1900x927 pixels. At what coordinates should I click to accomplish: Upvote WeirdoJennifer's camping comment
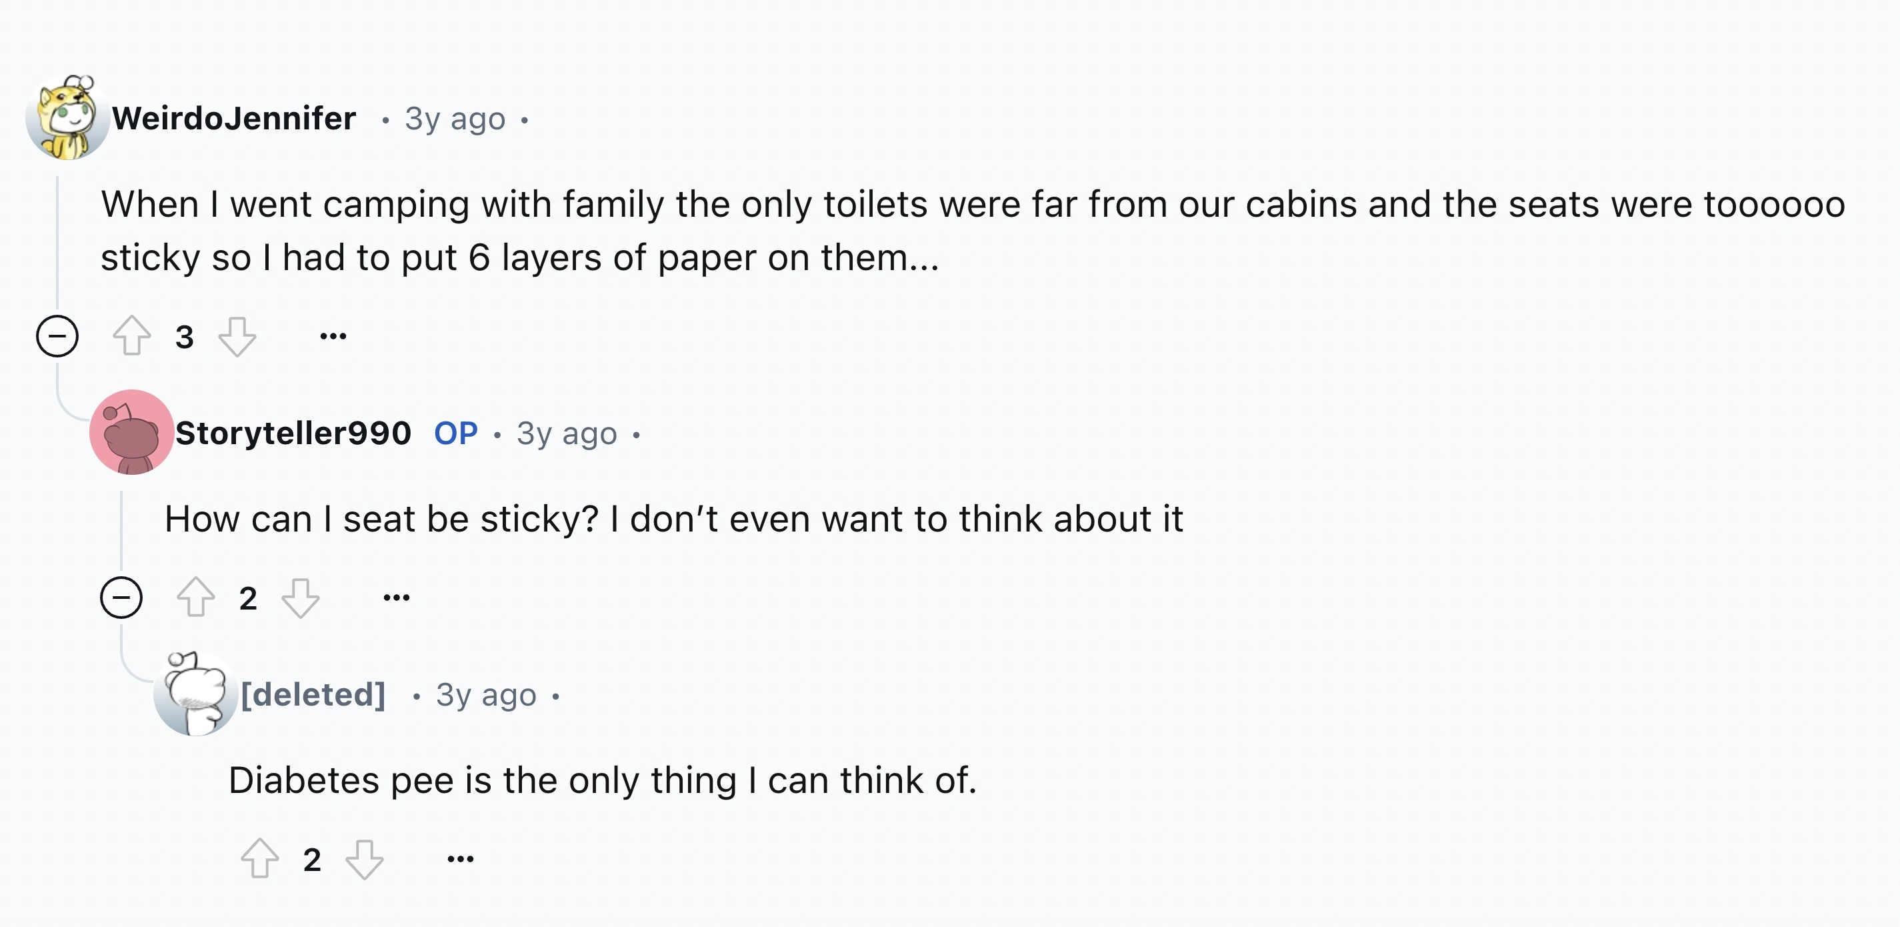pyautogui.click(x=133, y=337)
